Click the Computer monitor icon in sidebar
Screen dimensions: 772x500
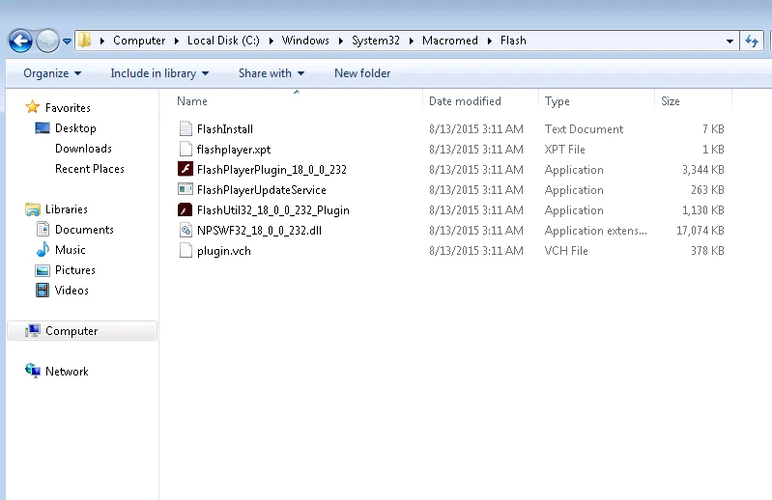tap(33, 331)
